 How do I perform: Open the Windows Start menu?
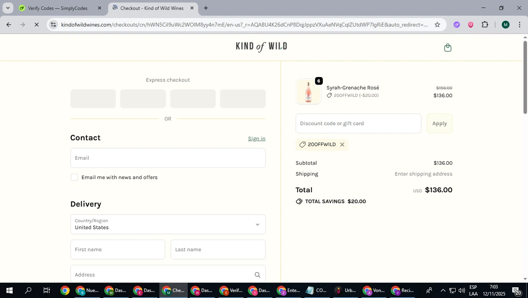click(10, 290)
